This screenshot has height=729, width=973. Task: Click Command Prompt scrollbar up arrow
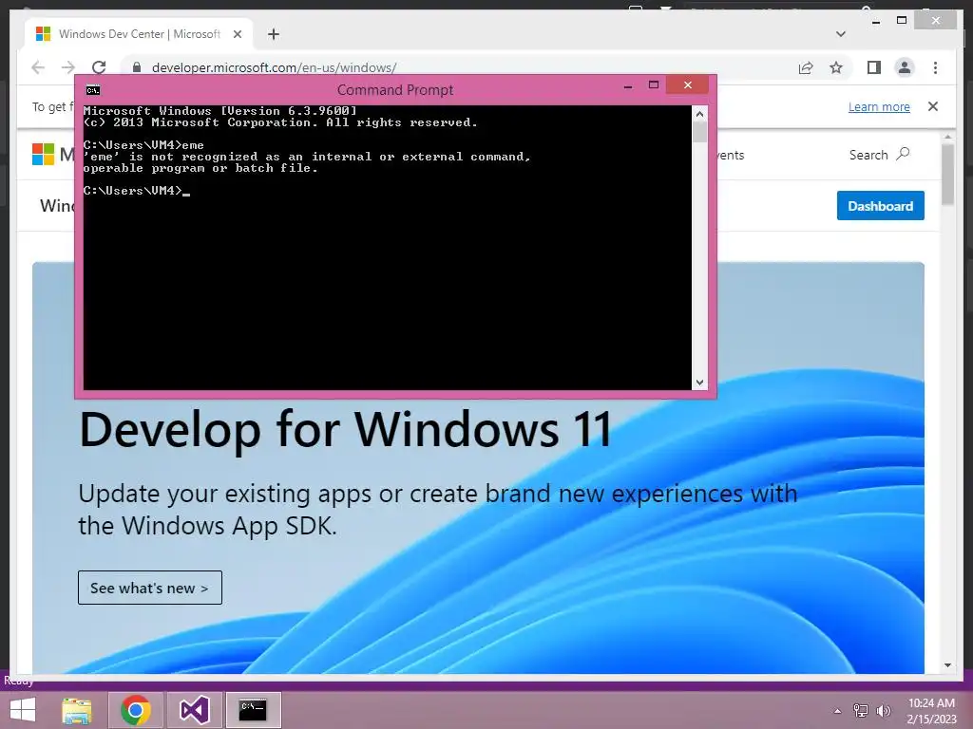click(699, 114)
